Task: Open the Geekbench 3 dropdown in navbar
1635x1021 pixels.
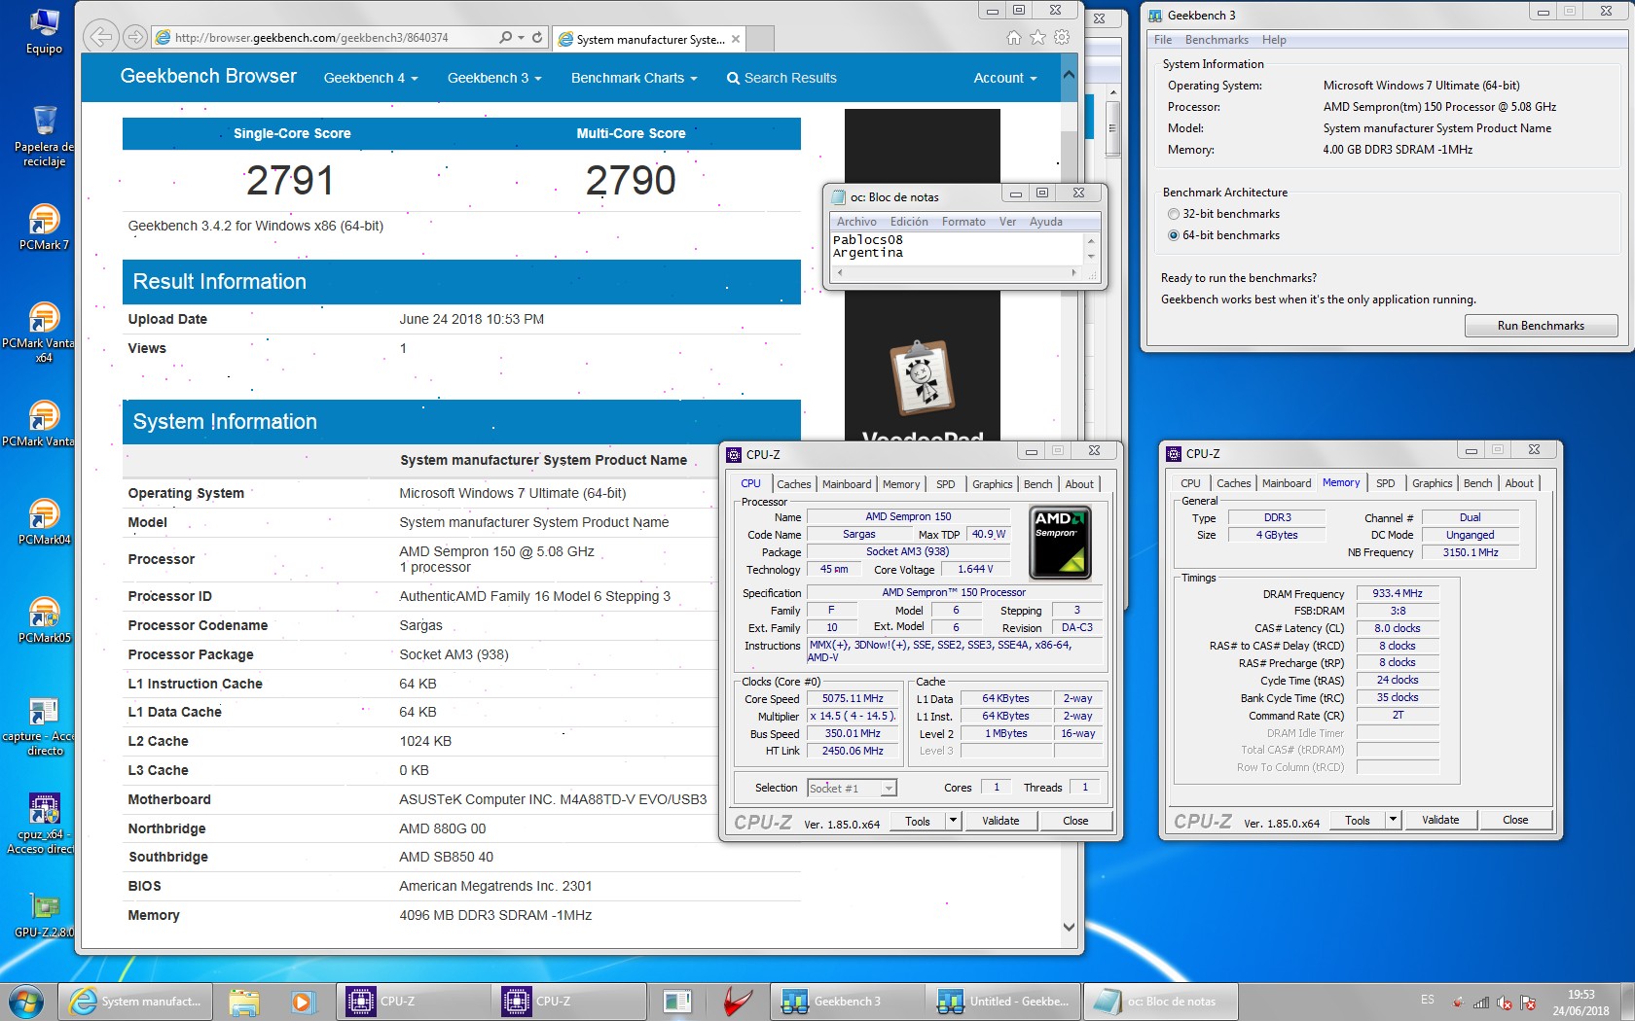Action: coord(494,78)
